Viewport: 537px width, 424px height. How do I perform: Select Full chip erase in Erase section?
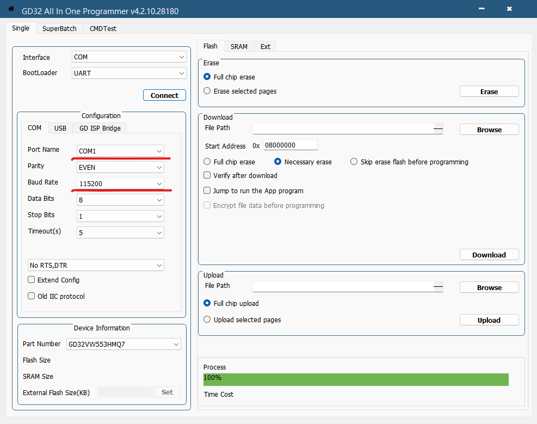[207, 77]
